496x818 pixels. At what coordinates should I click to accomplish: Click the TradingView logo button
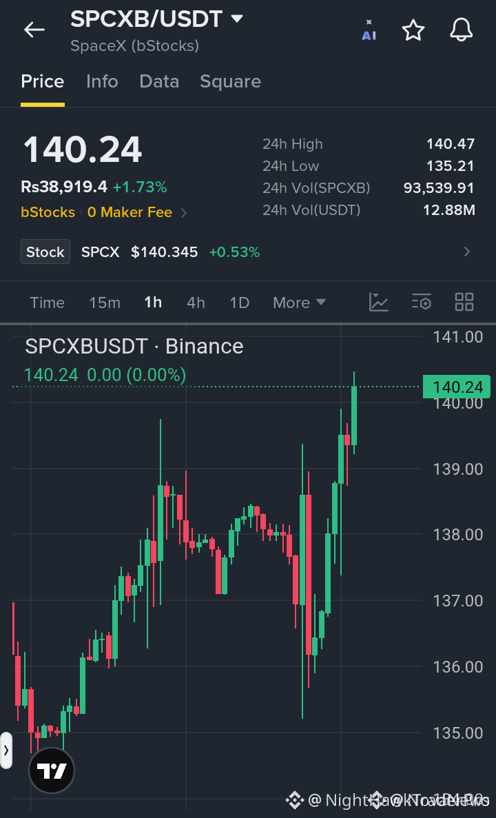(52, 770)
